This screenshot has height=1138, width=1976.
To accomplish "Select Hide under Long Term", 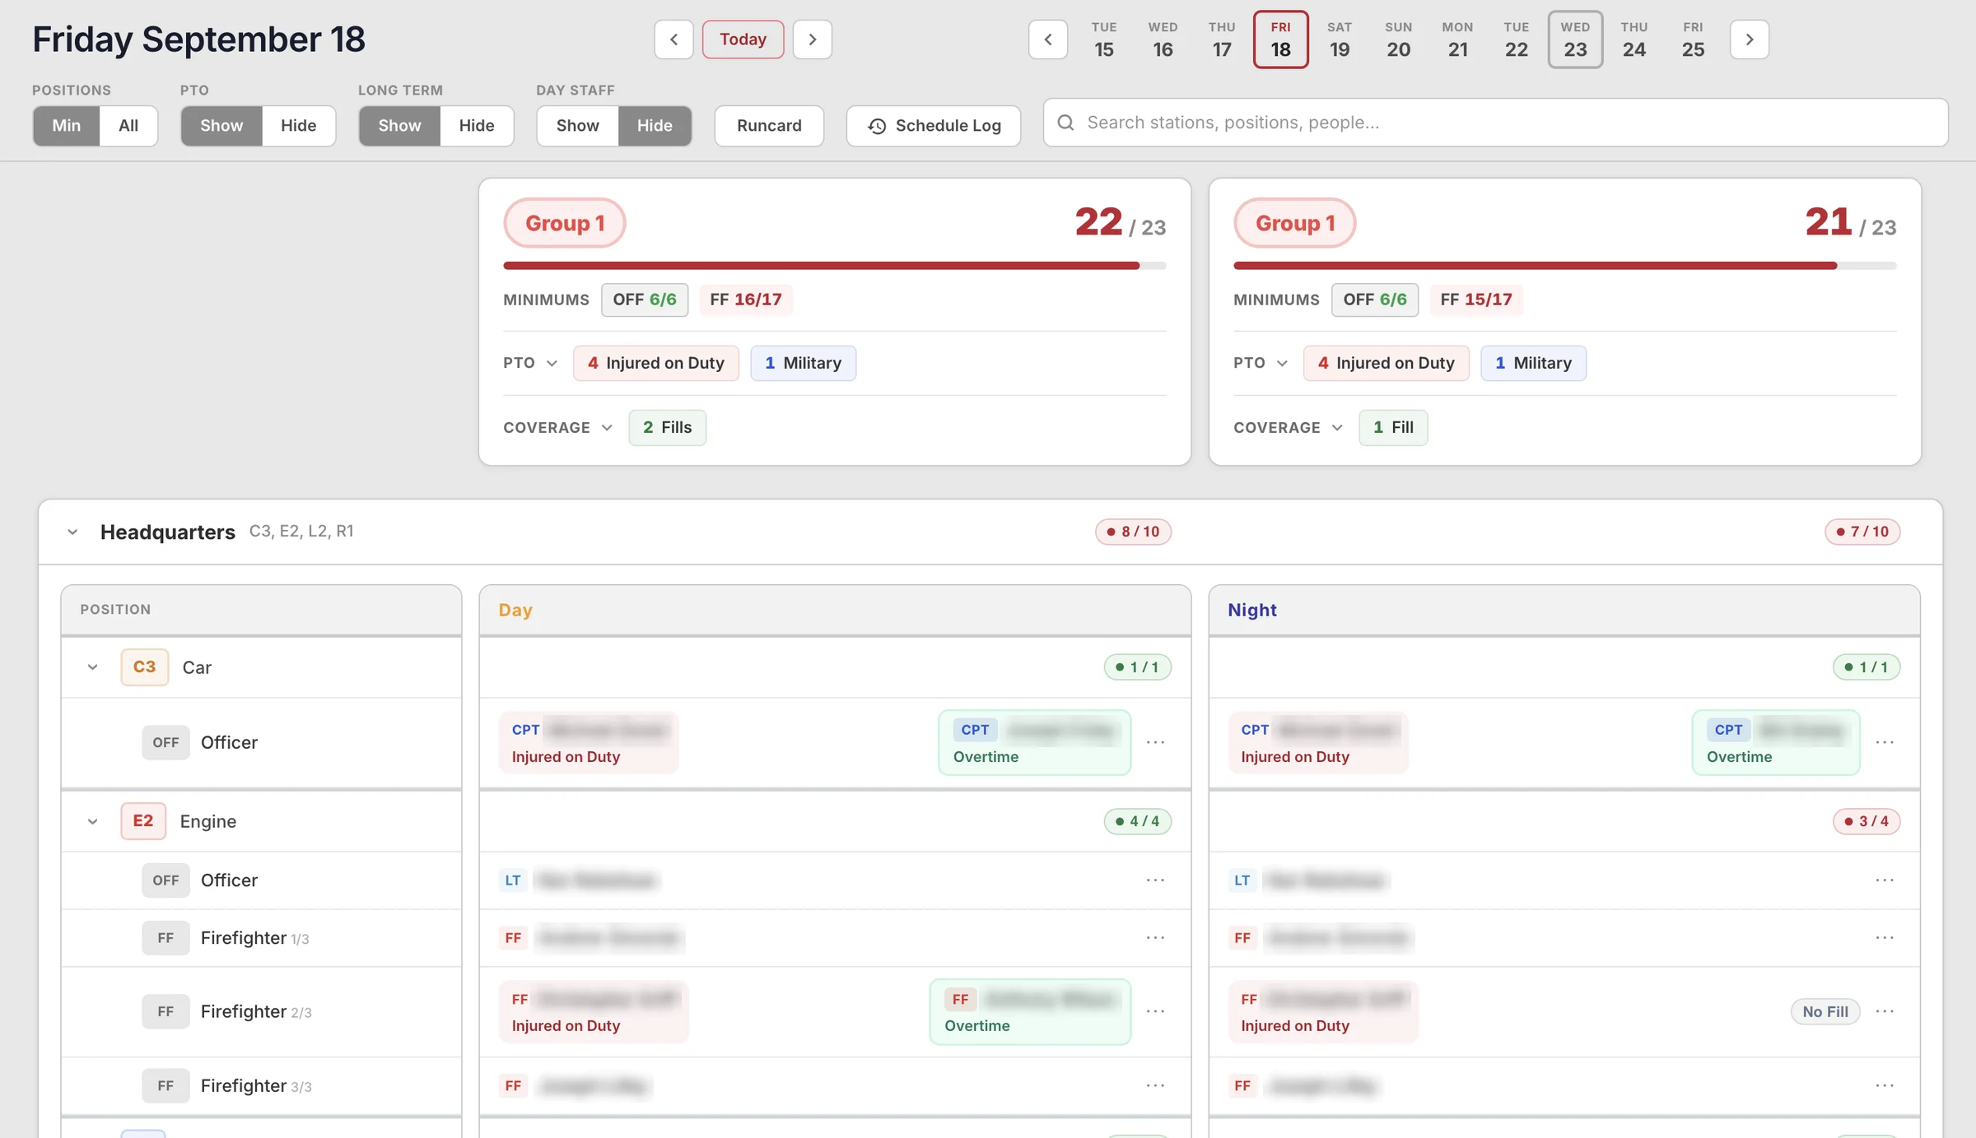I will click(x=477, y=126).
